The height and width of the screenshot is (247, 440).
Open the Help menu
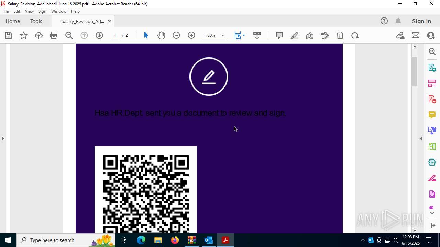75,11
